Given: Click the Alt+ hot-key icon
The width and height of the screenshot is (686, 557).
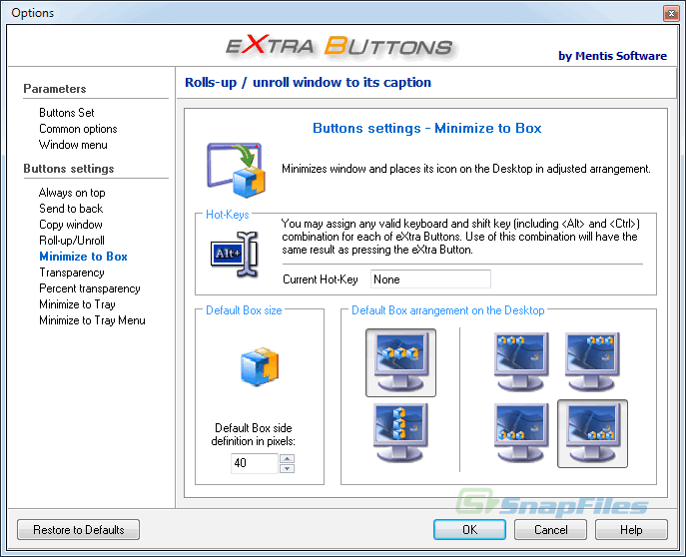Looking at the screenshot, I should click(x=234, y=255).
